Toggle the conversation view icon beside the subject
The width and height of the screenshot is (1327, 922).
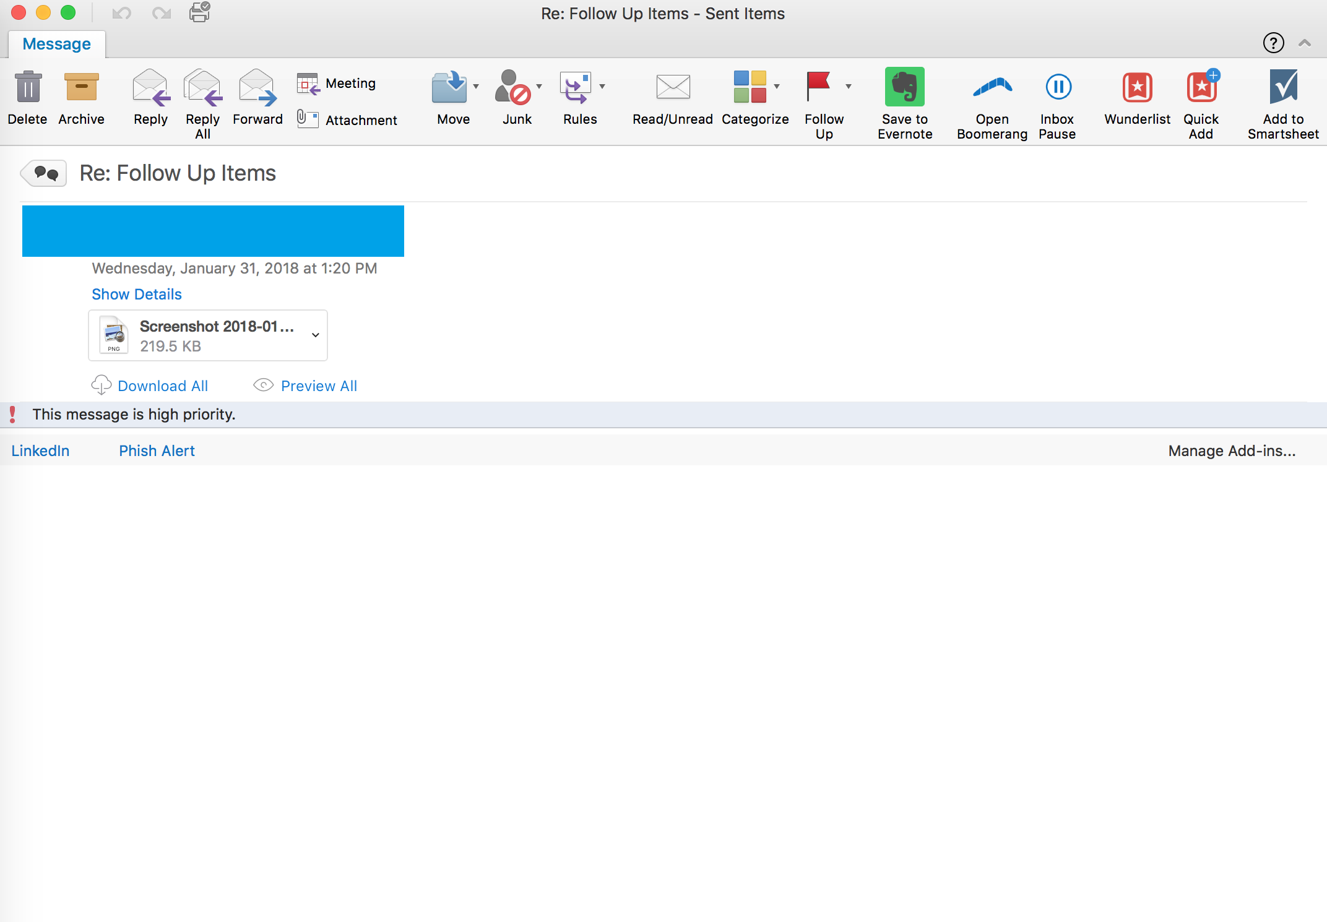point(45,174)
